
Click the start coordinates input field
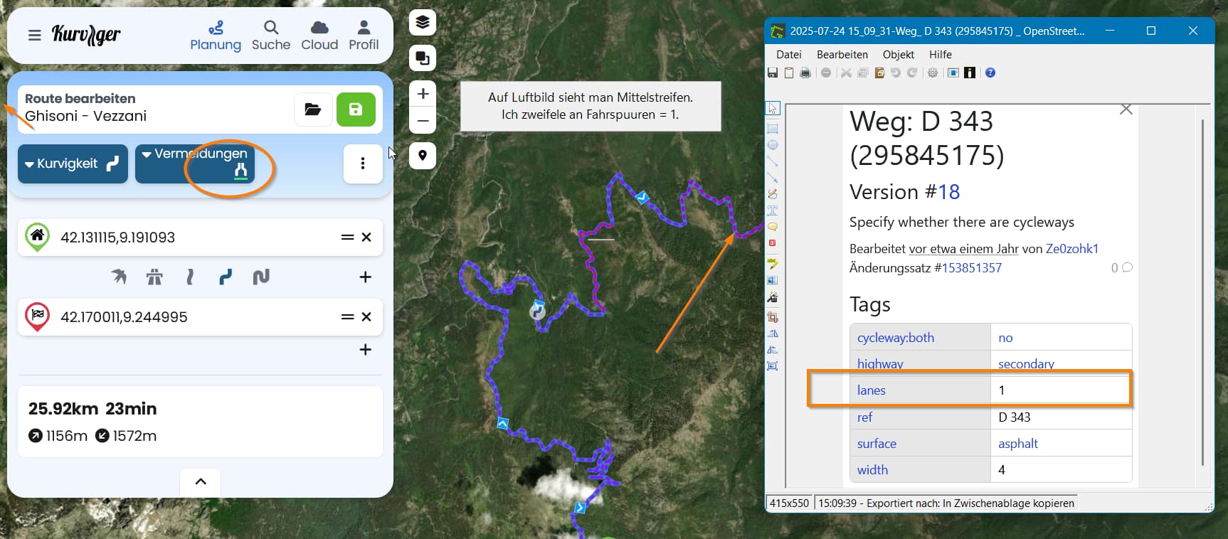(x=192, y=238)
